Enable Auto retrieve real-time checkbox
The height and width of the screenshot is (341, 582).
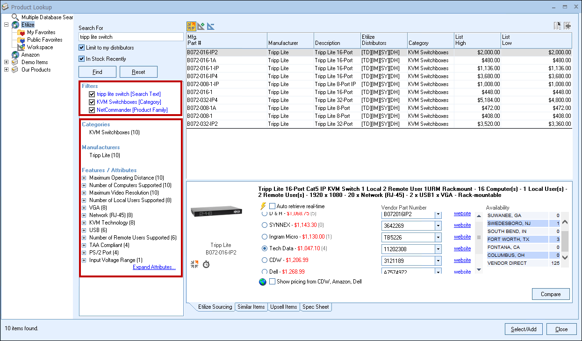[273, 206]
